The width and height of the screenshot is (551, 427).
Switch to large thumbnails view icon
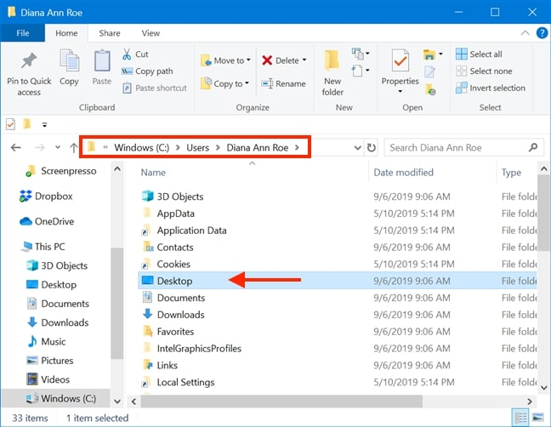tap(538, 418)
